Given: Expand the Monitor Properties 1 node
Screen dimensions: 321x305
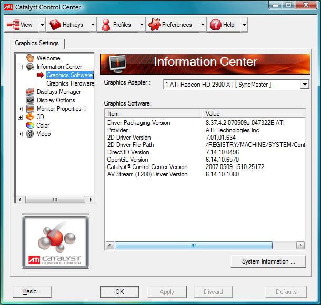Looking at the screenshot, I should (x=20, y=109).
